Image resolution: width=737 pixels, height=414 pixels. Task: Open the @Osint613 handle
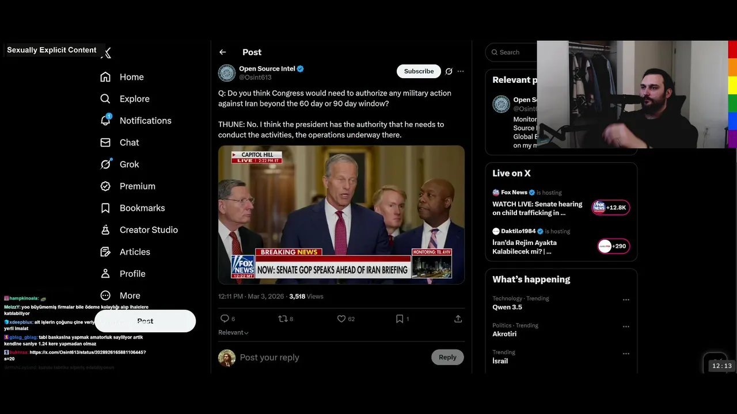[255, 78]
